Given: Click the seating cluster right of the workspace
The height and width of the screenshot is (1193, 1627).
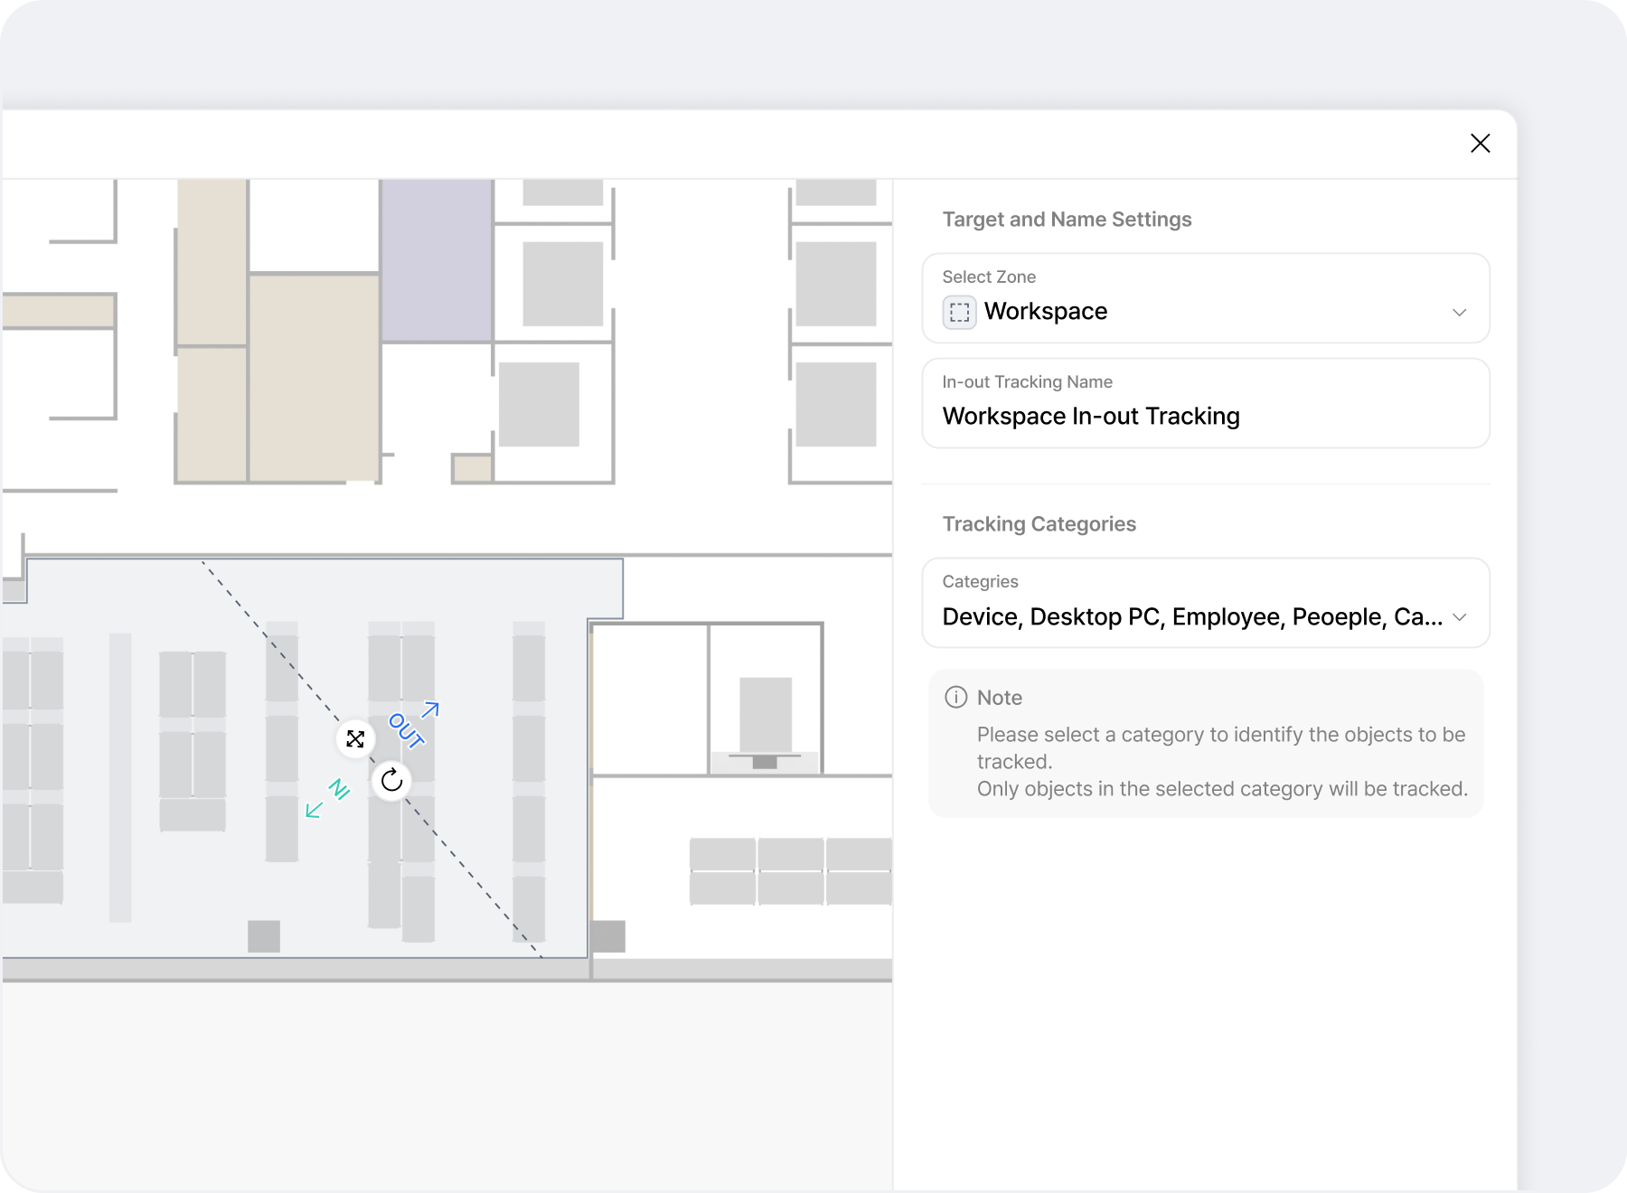Looking at the screenshot, I should (x=790, y=871).
